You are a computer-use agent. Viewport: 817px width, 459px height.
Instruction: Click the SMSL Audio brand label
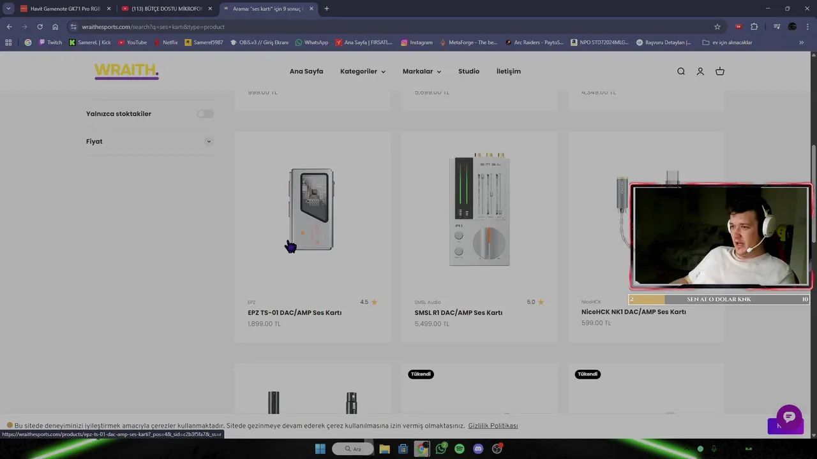(x=428, y=302)
